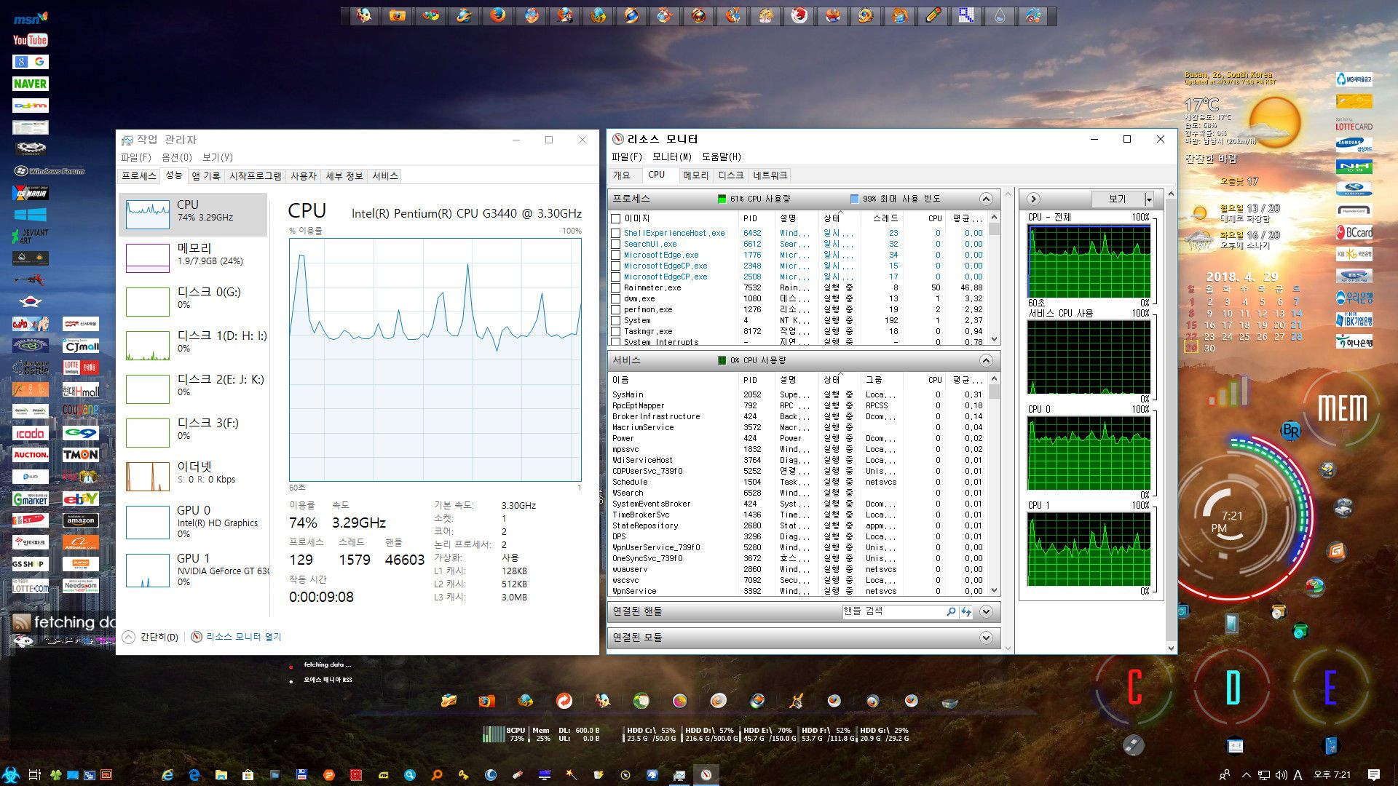Open the msn desktop shortcut
The height and width of the screenshot is (786, 1398).
(x=30, y=18)
